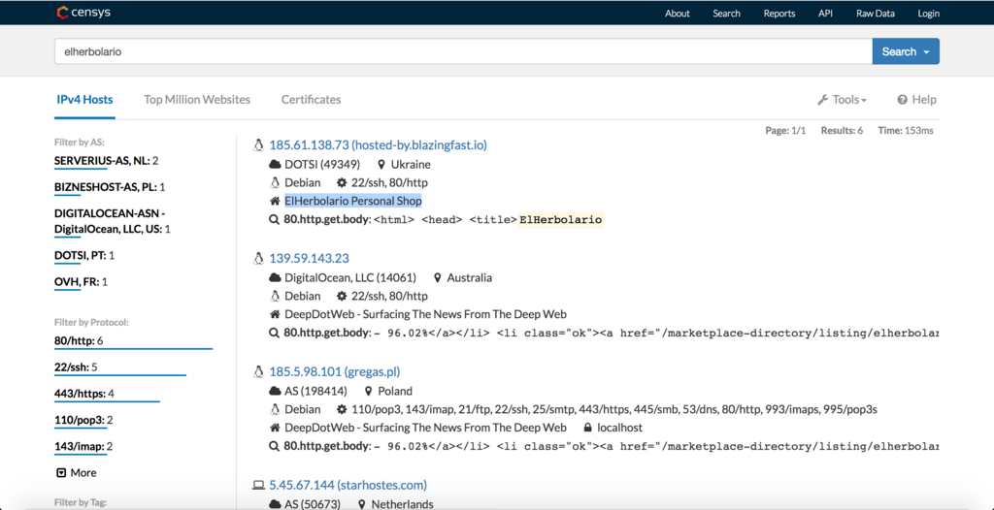Open the Tools dropdown
The image size is (994, 510).
(843, 100)
